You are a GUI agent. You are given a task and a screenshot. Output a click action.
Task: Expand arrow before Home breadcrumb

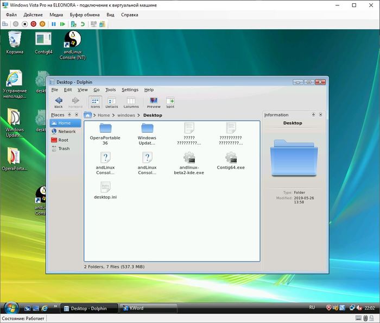[x=94, y=115]
